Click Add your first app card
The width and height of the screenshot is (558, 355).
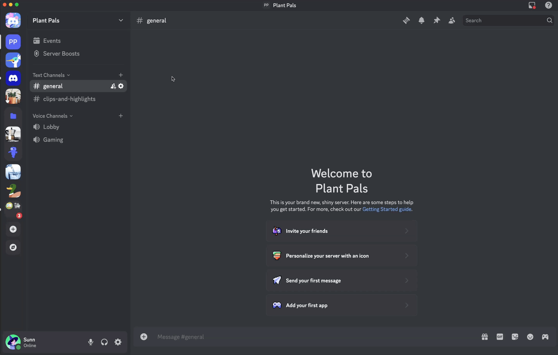click(342, 305)
